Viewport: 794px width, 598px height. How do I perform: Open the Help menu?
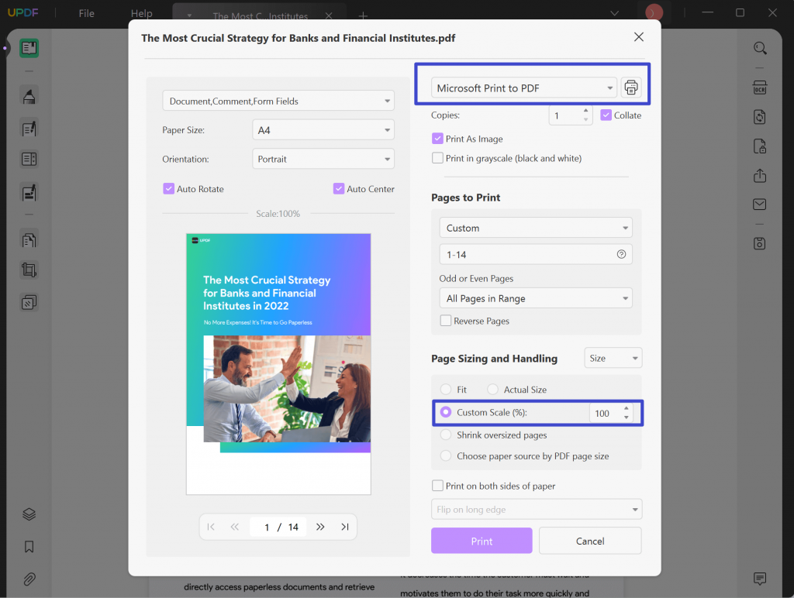141,12
